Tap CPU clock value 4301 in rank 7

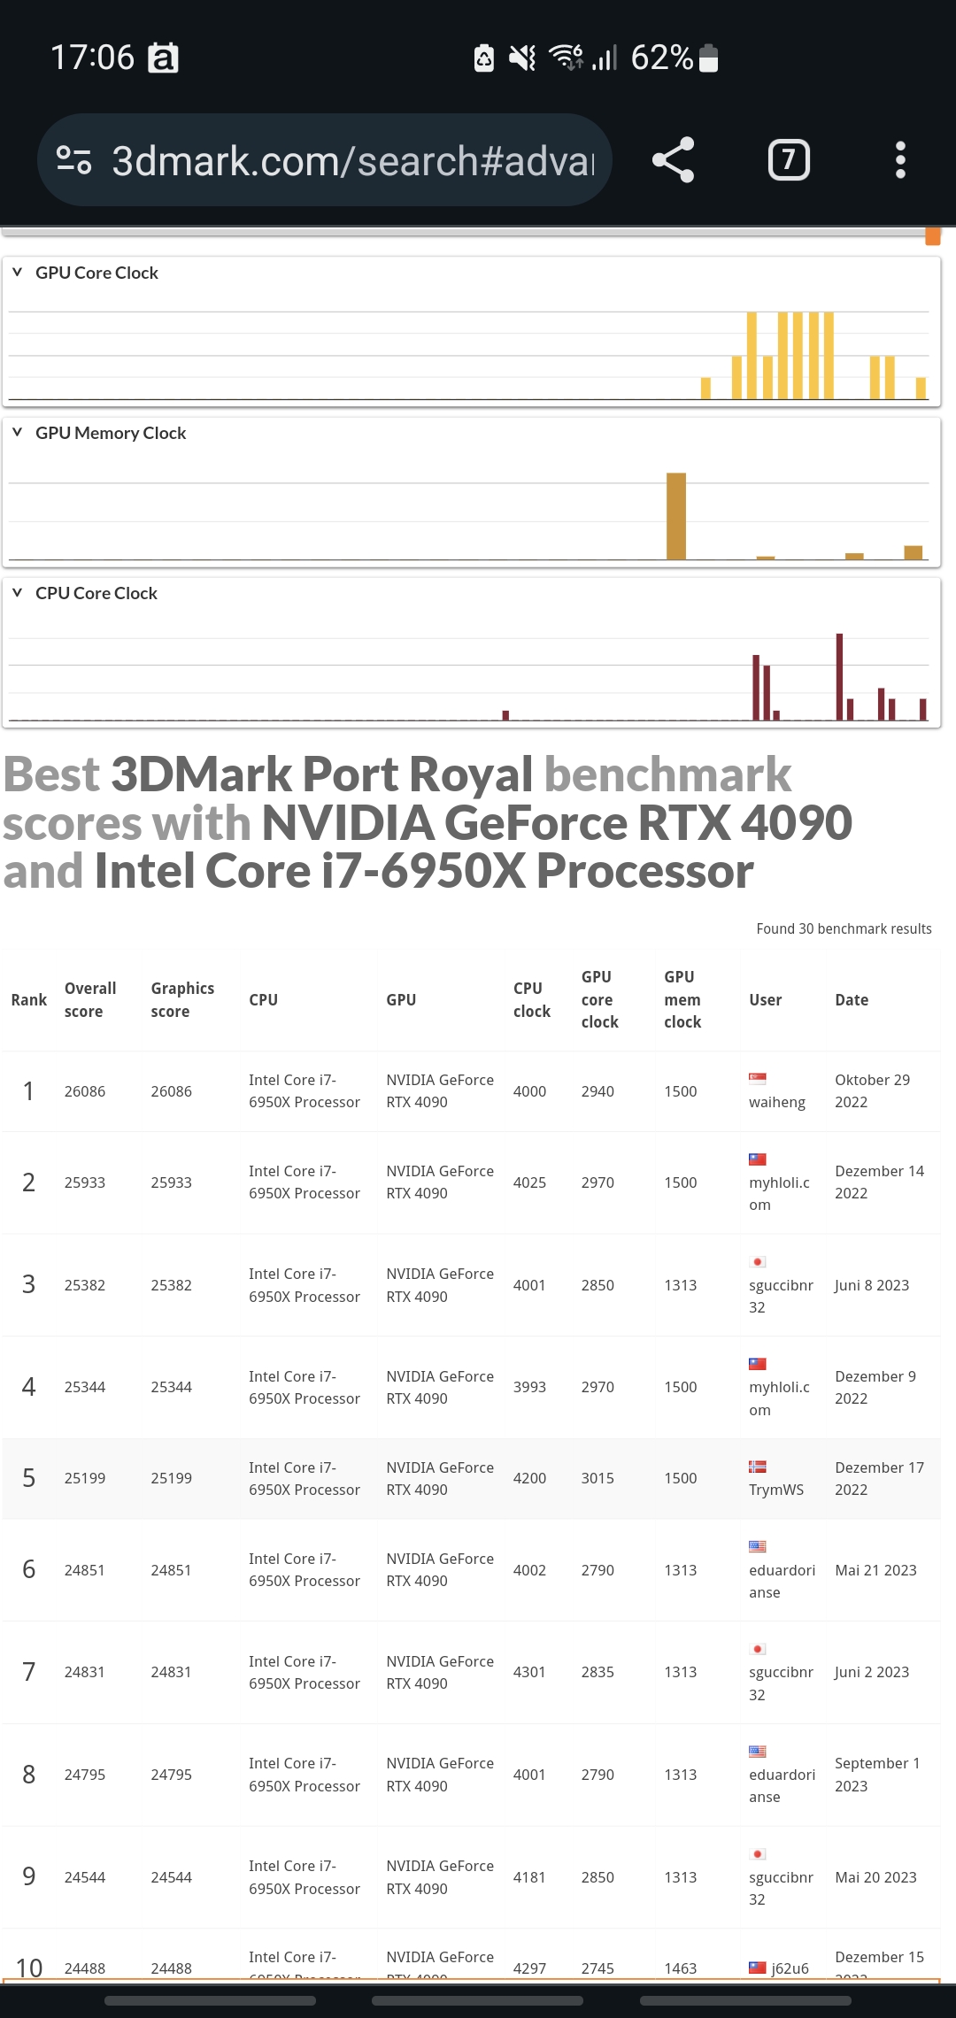coord(529,1672)
